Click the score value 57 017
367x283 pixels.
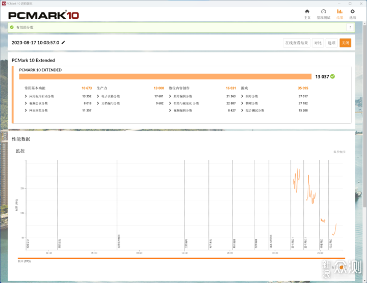[x=303, y=96]
